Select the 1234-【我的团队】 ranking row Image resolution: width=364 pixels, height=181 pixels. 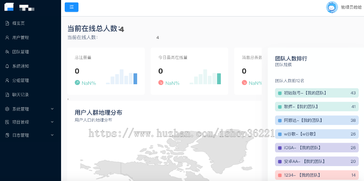[x=317, y=175]
